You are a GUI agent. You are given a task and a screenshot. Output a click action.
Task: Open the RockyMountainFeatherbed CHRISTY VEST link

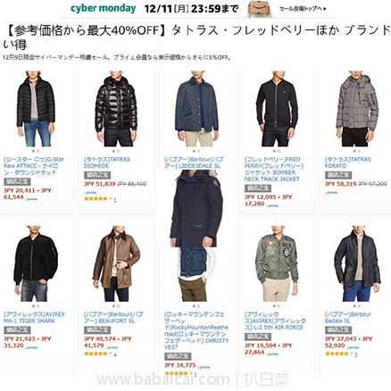pos(196,330)
